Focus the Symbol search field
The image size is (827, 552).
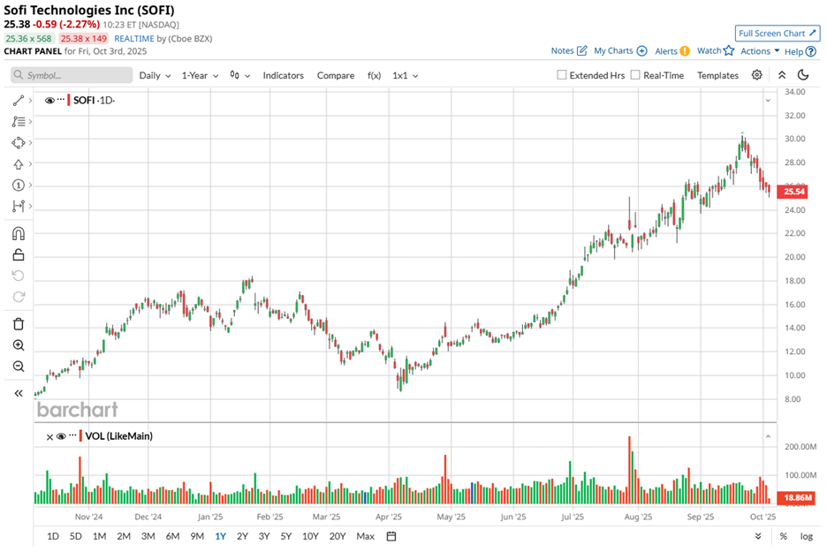(72, 75)
